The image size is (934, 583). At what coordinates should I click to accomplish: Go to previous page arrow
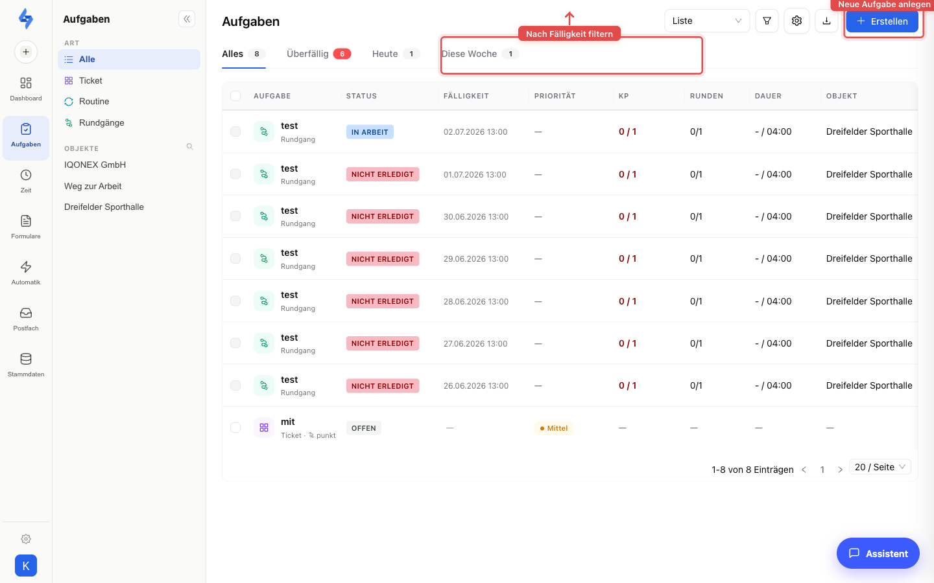[804, 470]
